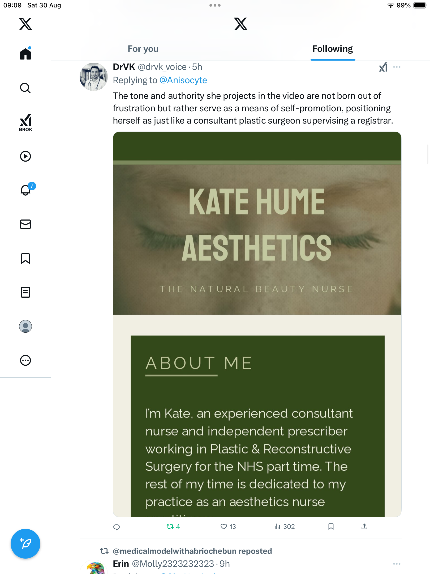Open Notifications bell with 7 badge

(25, 190)
